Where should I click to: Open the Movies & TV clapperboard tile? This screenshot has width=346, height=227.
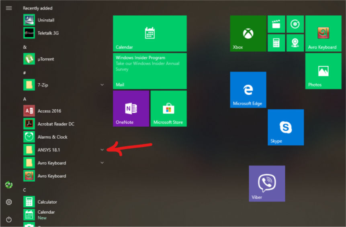click(276, 24)
